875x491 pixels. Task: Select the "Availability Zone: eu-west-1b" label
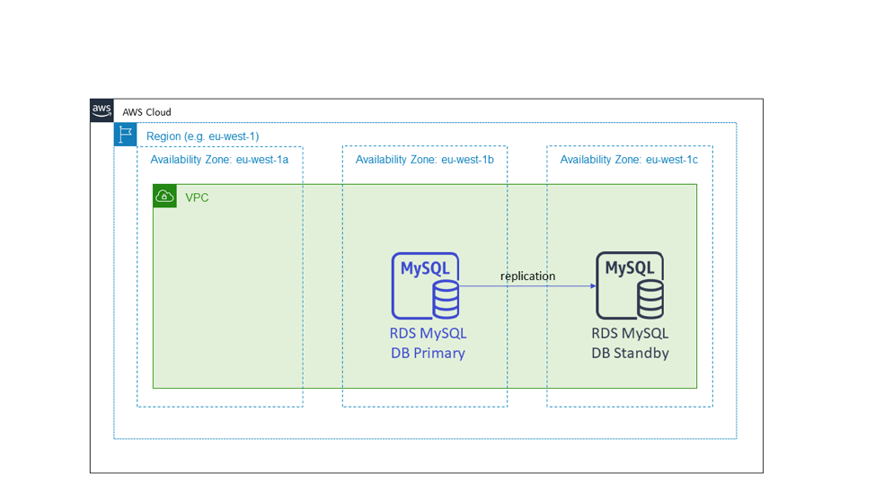tap(424, 160)
